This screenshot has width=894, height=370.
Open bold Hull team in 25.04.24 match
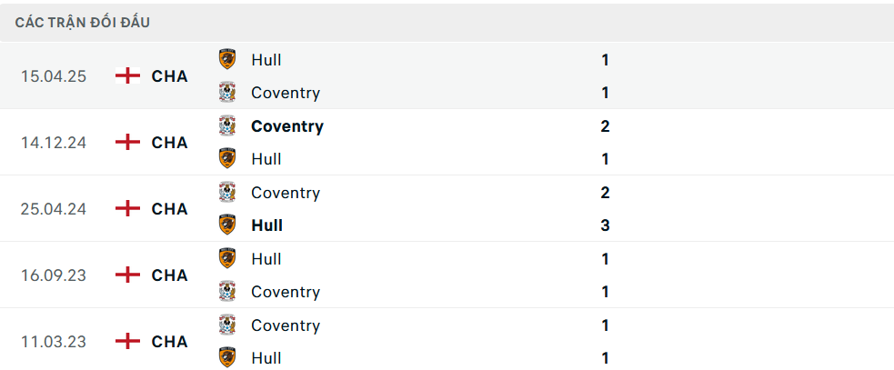266,225
